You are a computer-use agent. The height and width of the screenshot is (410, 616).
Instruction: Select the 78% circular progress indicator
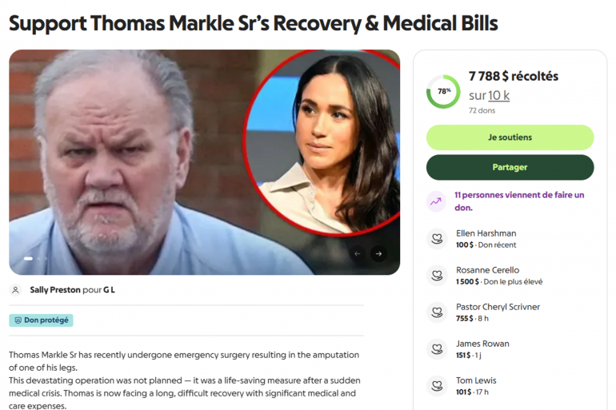point(443,91)
